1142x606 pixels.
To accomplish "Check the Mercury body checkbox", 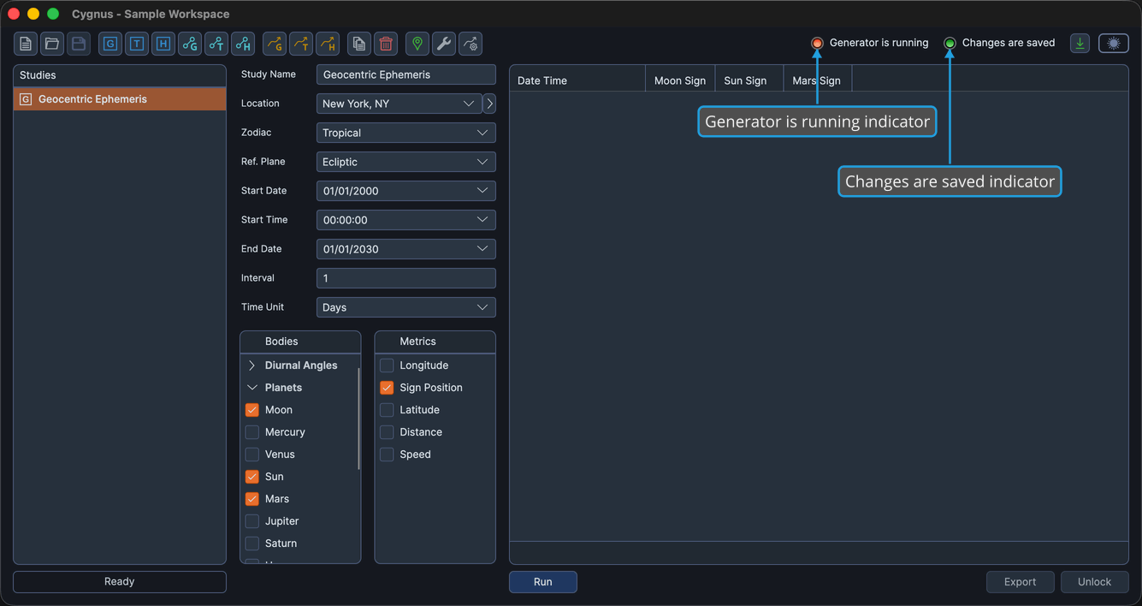I will point(252,432).
